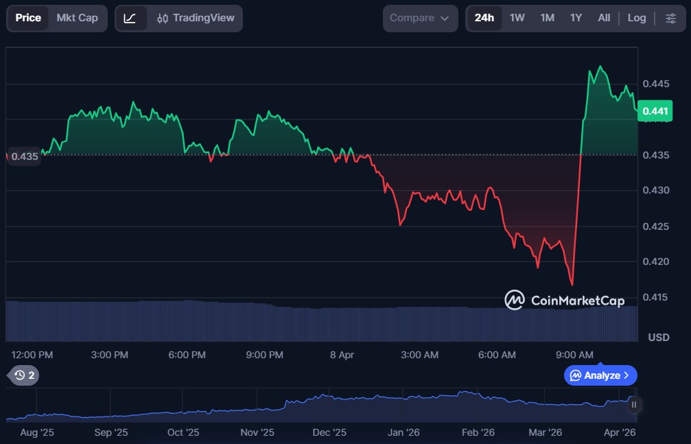This screenshot has height=444, width=691.
Task: Open the Analyze button chevron
Action: click(626, 375)
